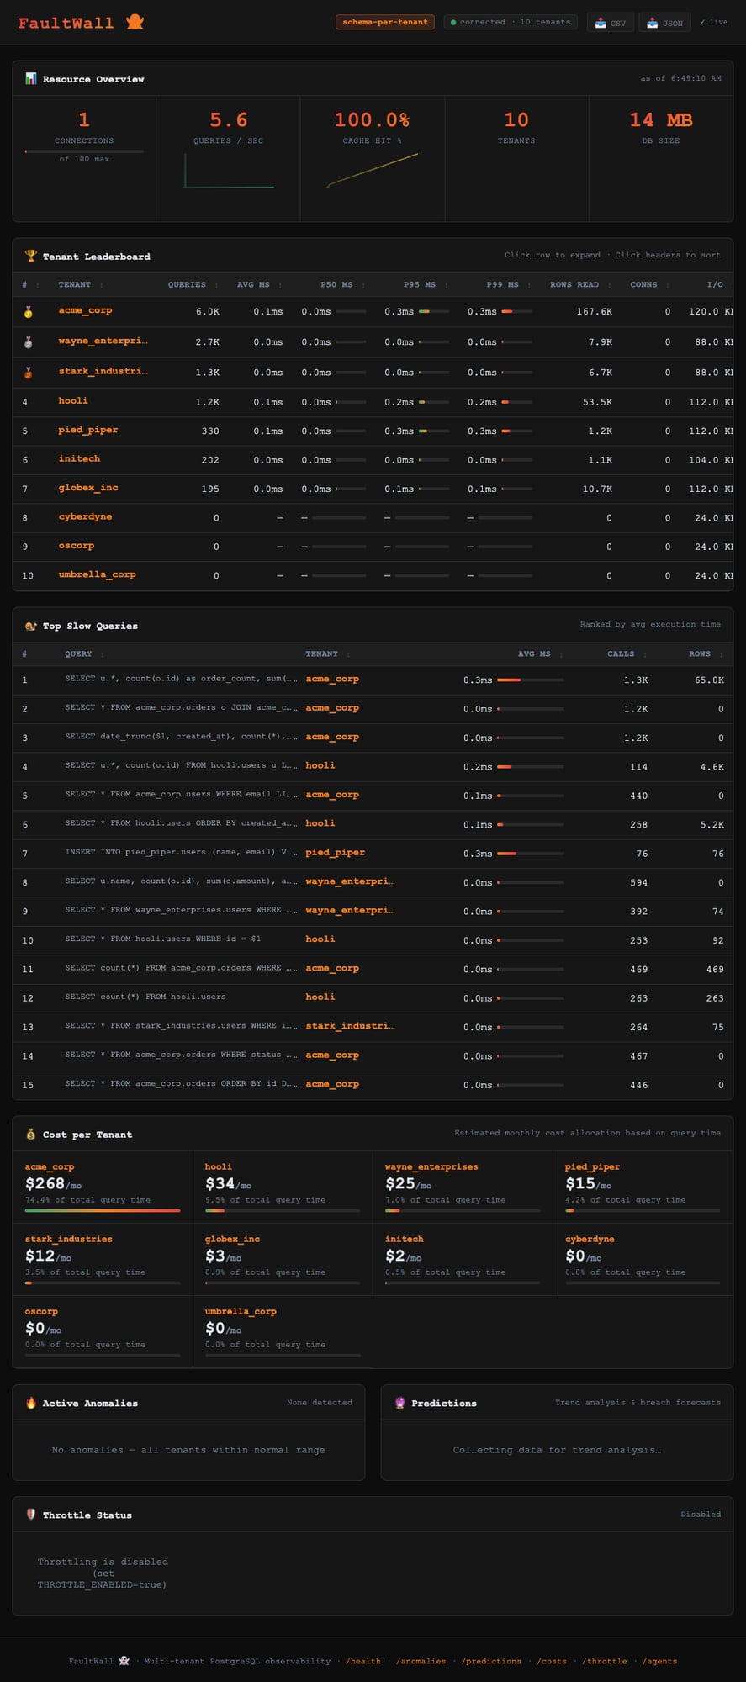Click acme_corp cost share progress bar
746x1682 pixels.
[x=103, y=1210]
